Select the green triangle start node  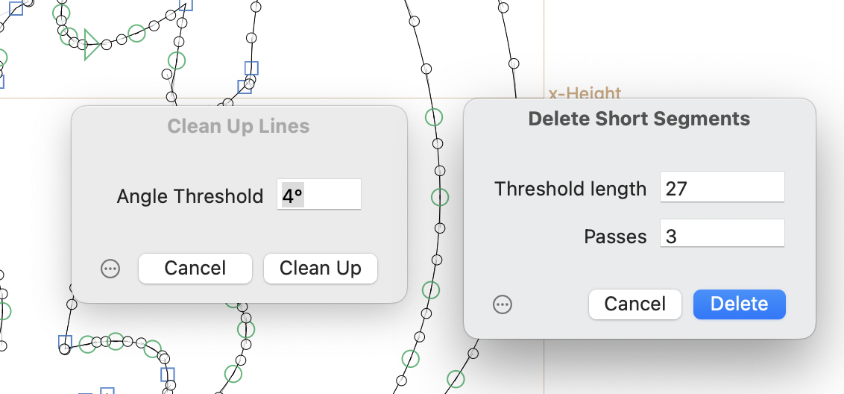92,44
